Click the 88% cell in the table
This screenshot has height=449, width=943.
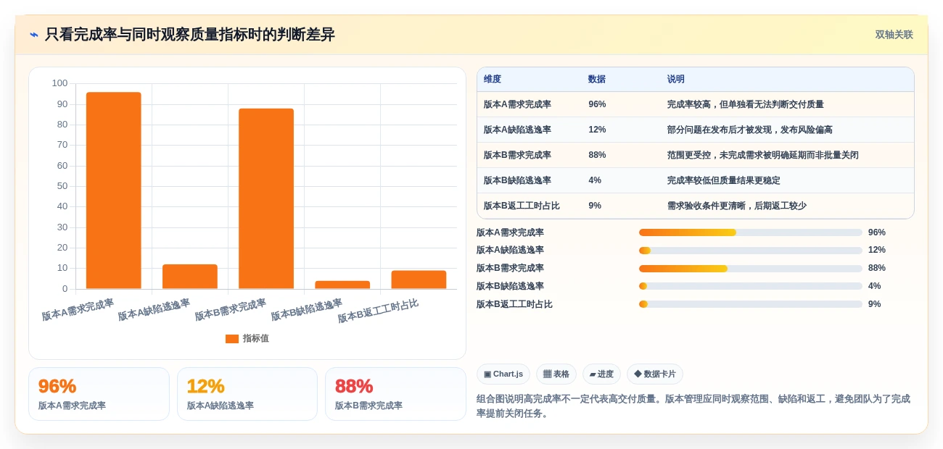coord(597,155)
